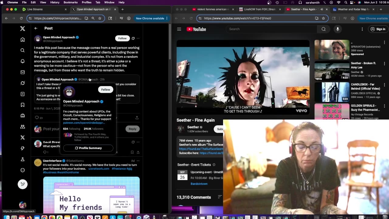Bookmark the YouTube page with star

(x=323, y=18)
